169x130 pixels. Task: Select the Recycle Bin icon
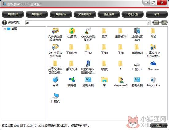pyautogui.click(x=153, y=82)
